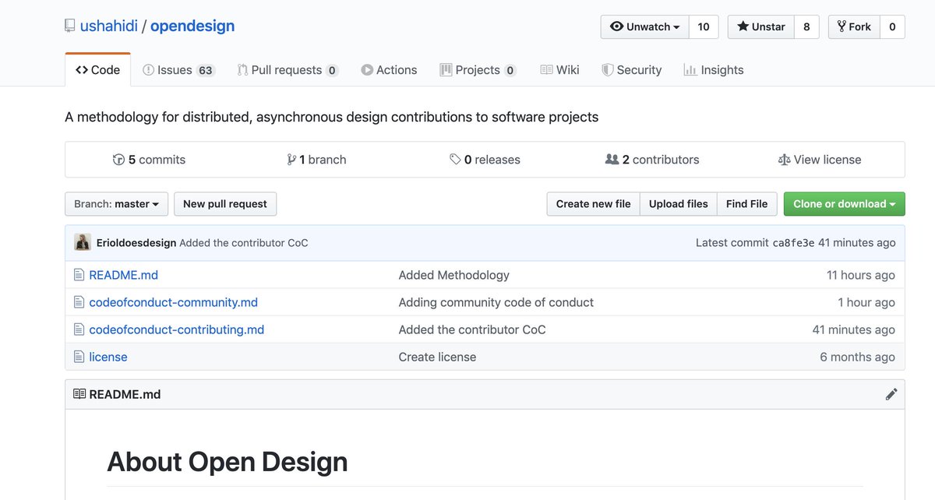This screenshot has height=500, width=935.
Task: Open Adding community code of conduct commit
Action: tap(496, 302)
